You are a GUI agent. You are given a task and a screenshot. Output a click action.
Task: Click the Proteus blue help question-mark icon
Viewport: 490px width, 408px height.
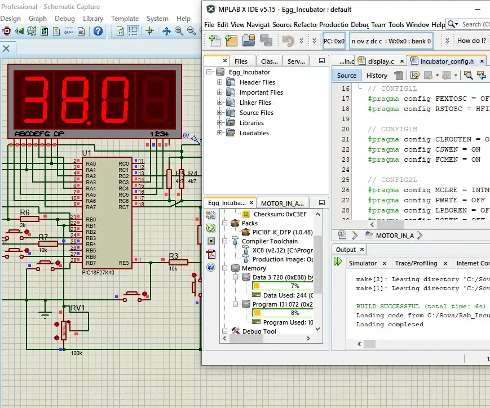(x=98, y=32)
